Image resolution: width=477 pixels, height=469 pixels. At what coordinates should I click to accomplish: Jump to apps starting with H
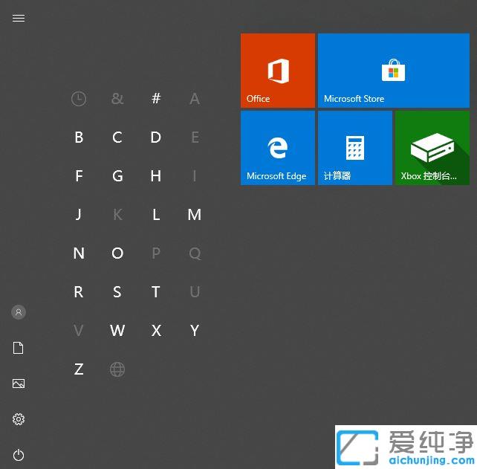[156, 176]
